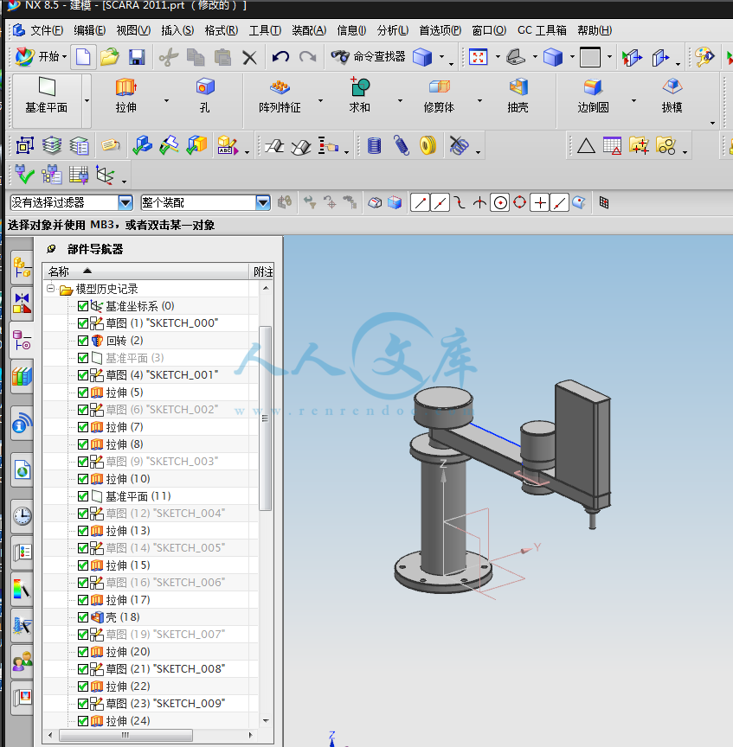Open the Roles people sidebar icon
Viewport: 733px width, 747px height.
(x=22, y=661)
